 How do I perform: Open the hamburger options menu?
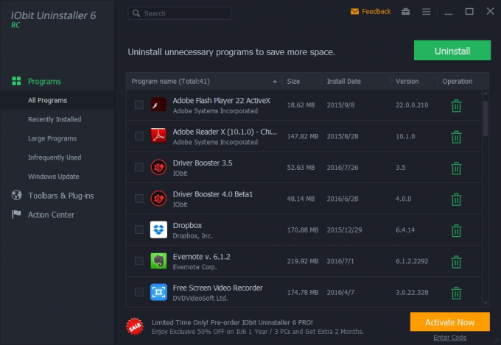coord(427,12)
